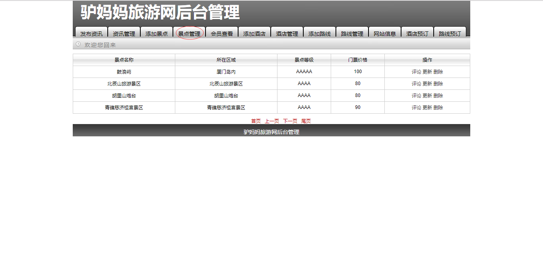The image size is (543, 262).
Task: Go to next page via 下一页
Action: pyautogui.click(x=290, y=121)
